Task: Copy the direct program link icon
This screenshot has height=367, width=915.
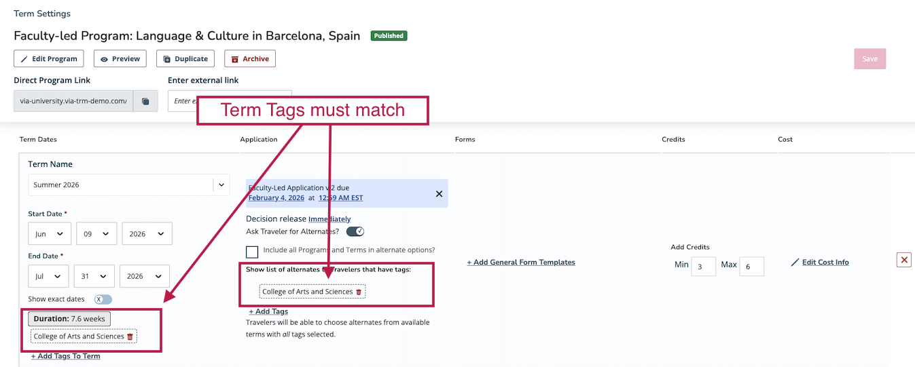Action: click(145, 101)
